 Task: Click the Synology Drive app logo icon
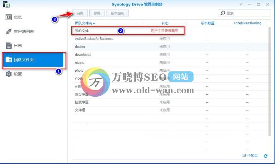[x=6, y=4]
